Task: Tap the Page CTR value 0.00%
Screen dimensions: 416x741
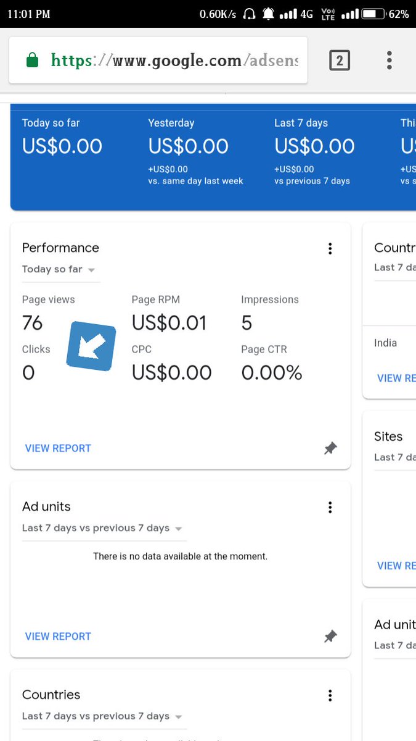Action: coord(272,372)
